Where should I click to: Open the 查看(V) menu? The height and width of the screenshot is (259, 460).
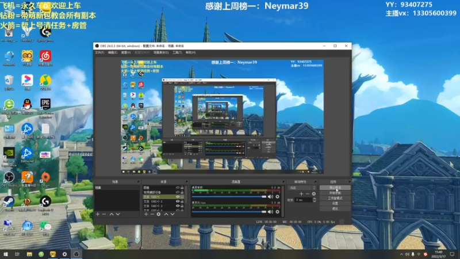click(x=126, y=52)
